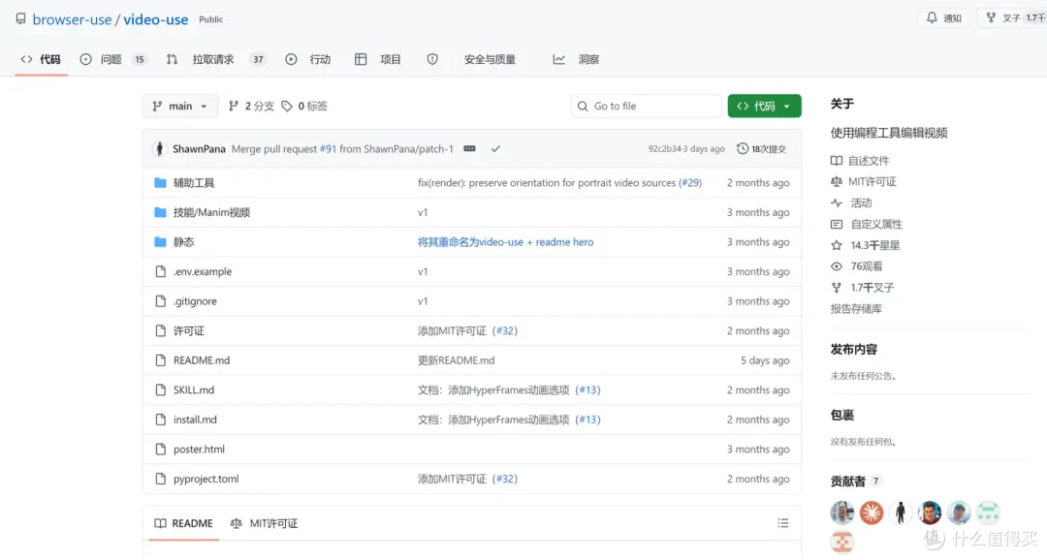Screen dimensions: 1047x560
Task: Open the poster.html file
Action: click(x=199, y=450)
